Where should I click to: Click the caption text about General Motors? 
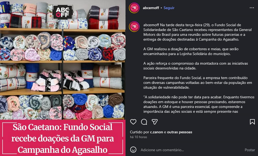198,32
